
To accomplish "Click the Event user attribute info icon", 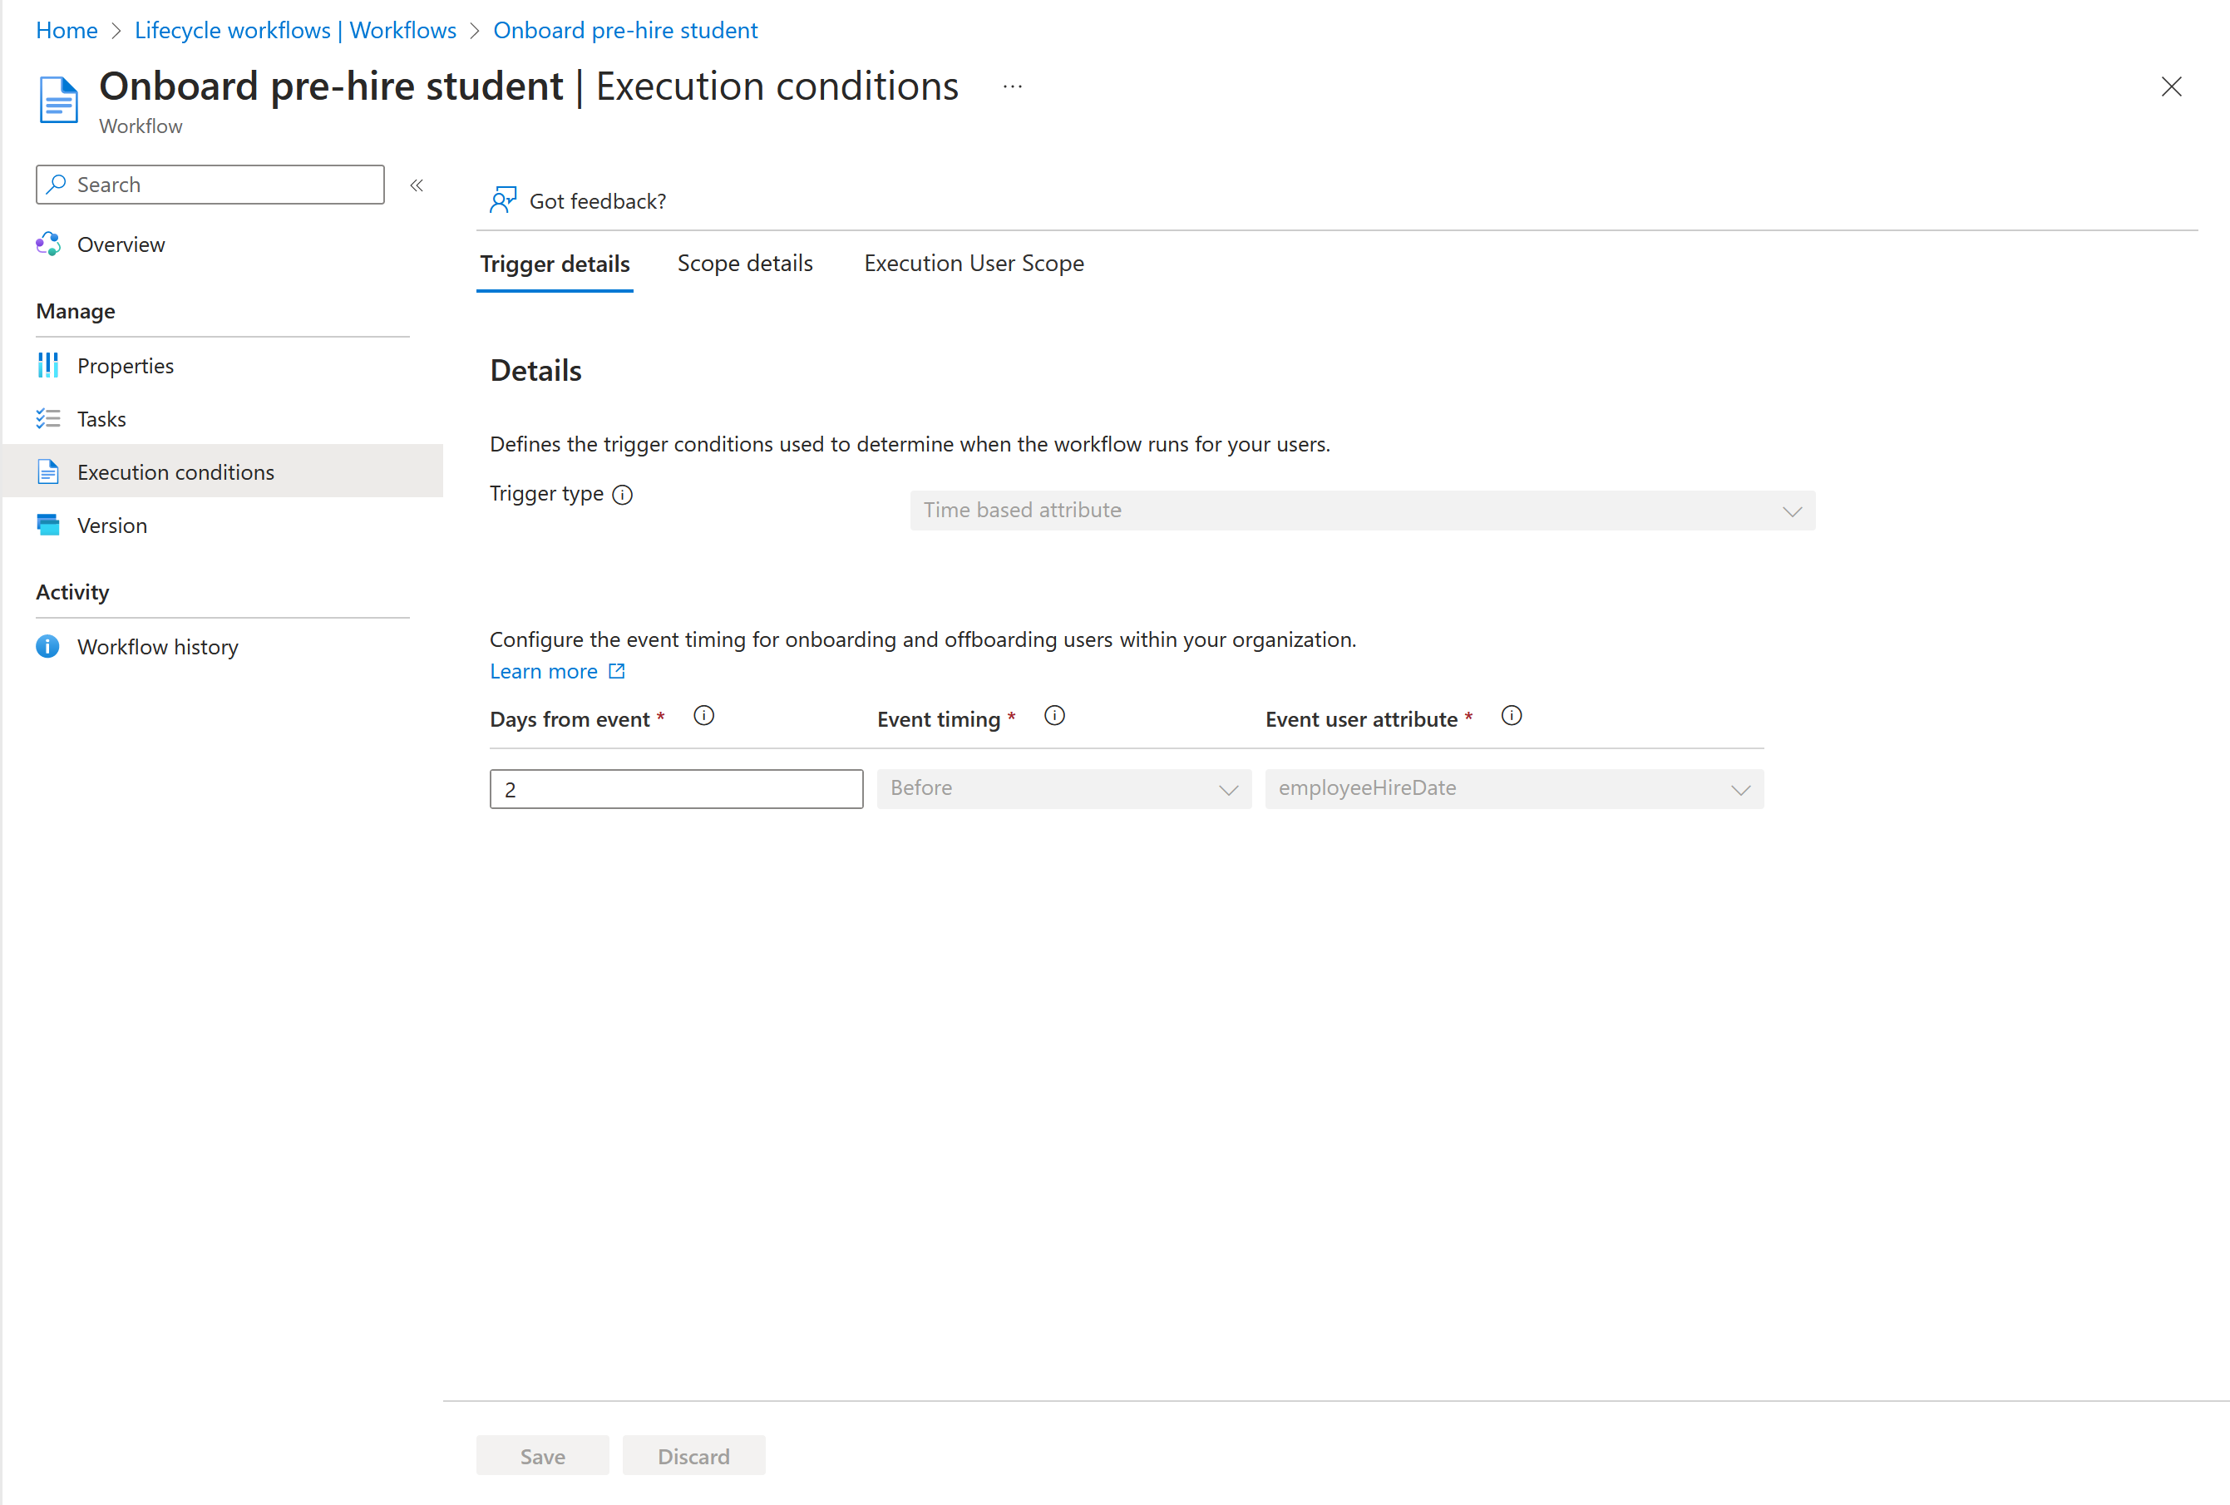I will click(1512, 716).
